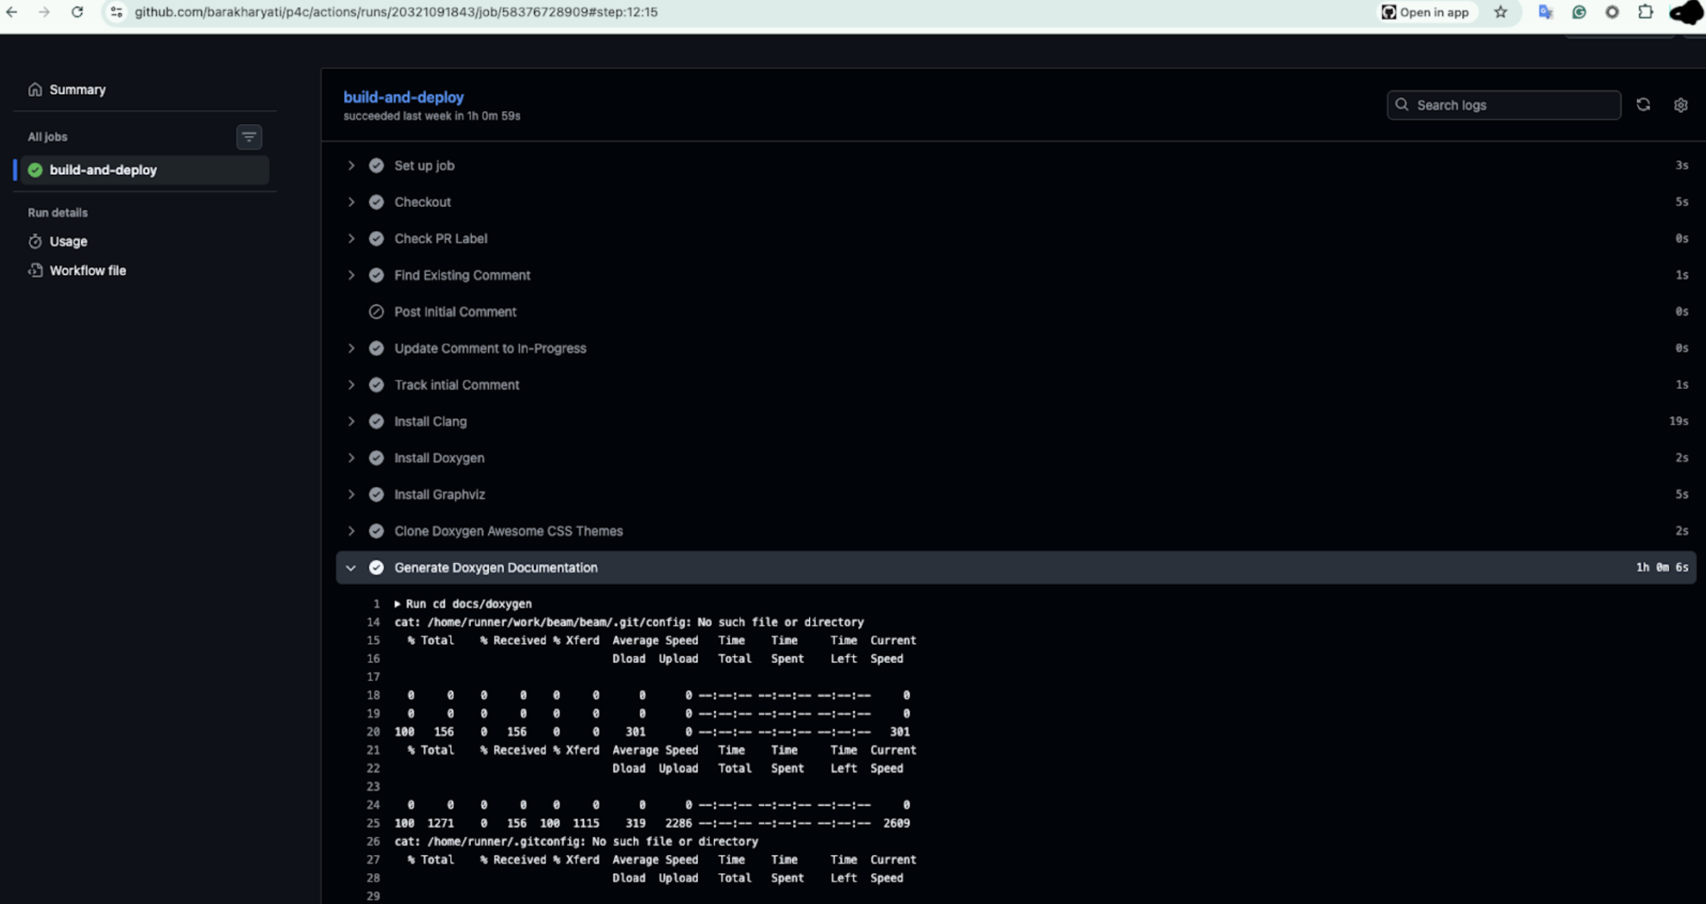Open the Usage run details
1706x904 pixels.
coord(68,241)
